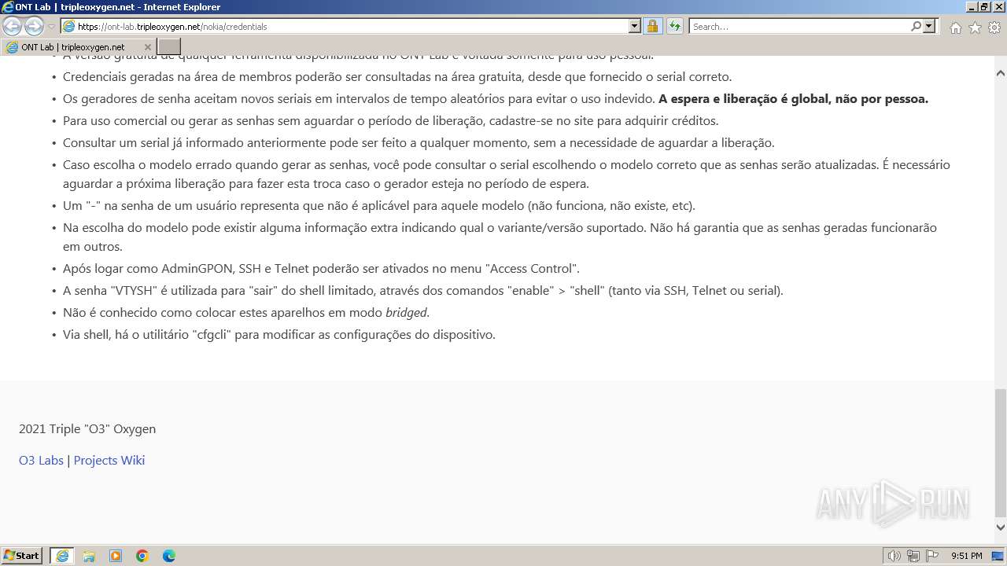Screen dimensions: 1007x566
Task: Open the search provider dropdown arrow
Action: pos(929,26)
